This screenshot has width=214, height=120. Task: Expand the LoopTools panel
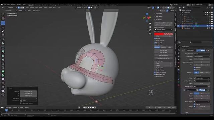coord(158,14)
